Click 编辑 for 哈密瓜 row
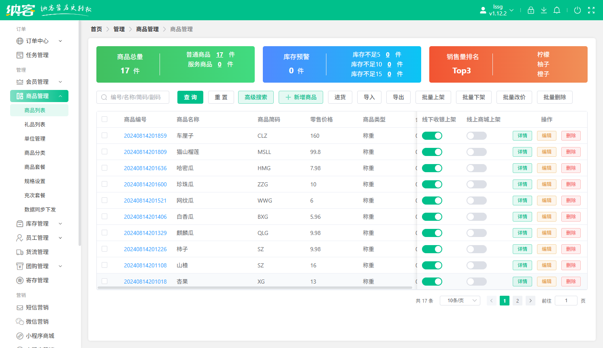603x348 pixels. (x=547, y=168)
